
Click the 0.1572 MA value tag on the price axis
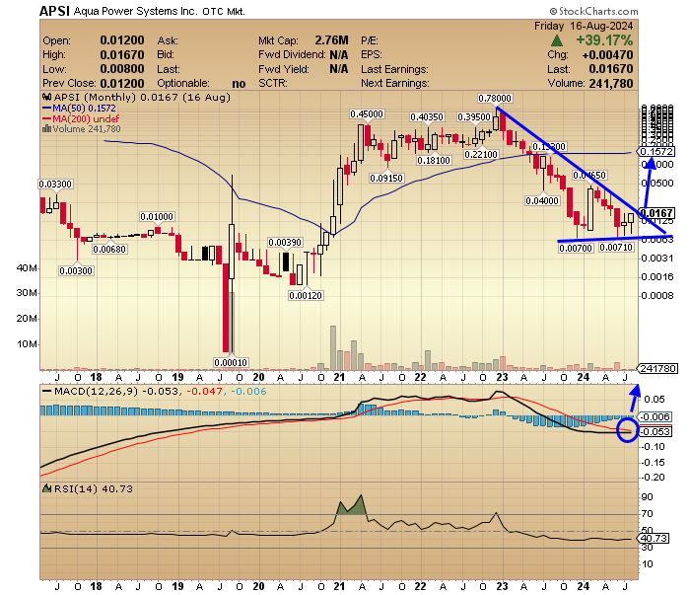[x=656, y=152]
